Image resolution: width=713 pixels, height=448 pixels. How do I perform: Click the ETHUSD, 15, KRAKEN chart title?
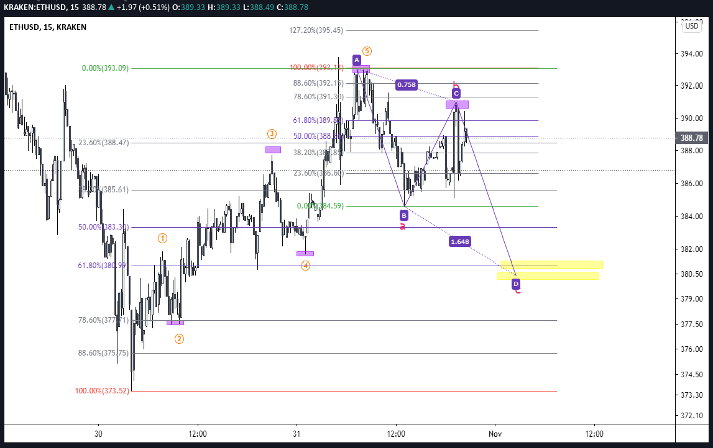coord(48,27)
